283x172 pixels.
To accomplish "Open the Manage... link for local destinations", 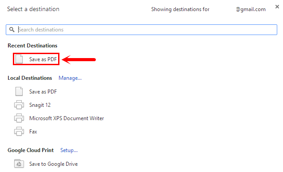I will pos(70,78).
